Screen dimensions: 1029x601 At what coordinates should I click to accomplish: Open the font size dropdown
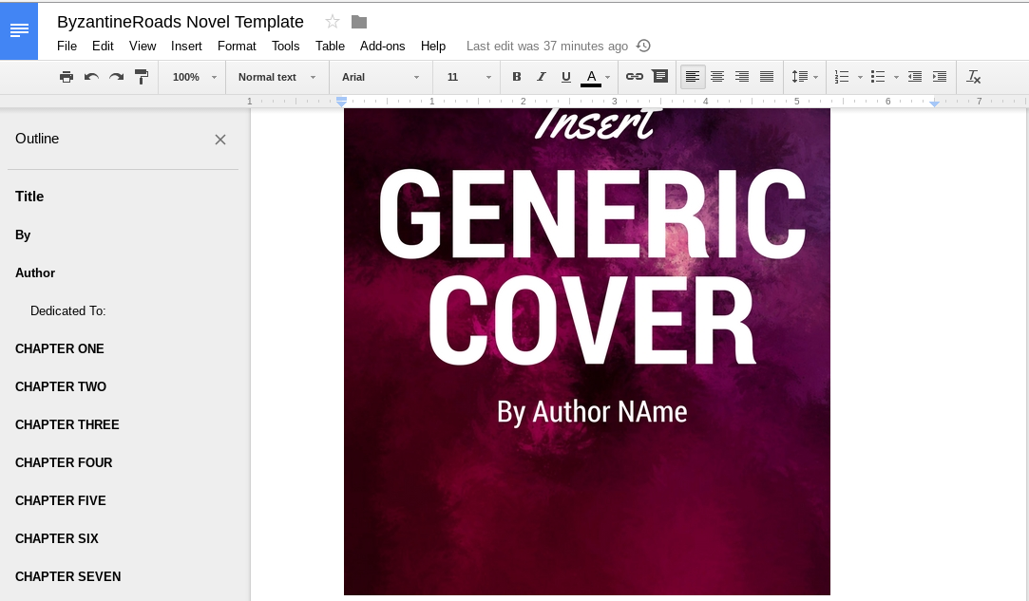tap(467, 77)
